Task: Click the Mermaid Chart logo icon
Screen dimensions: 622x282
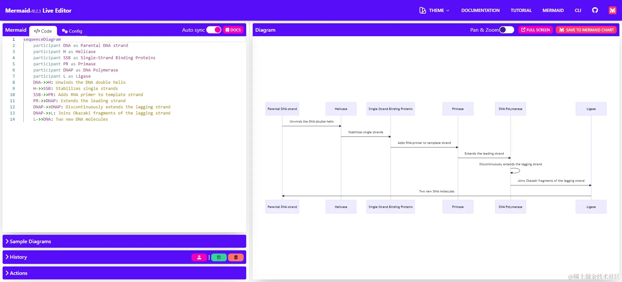Action: point(612,10)
